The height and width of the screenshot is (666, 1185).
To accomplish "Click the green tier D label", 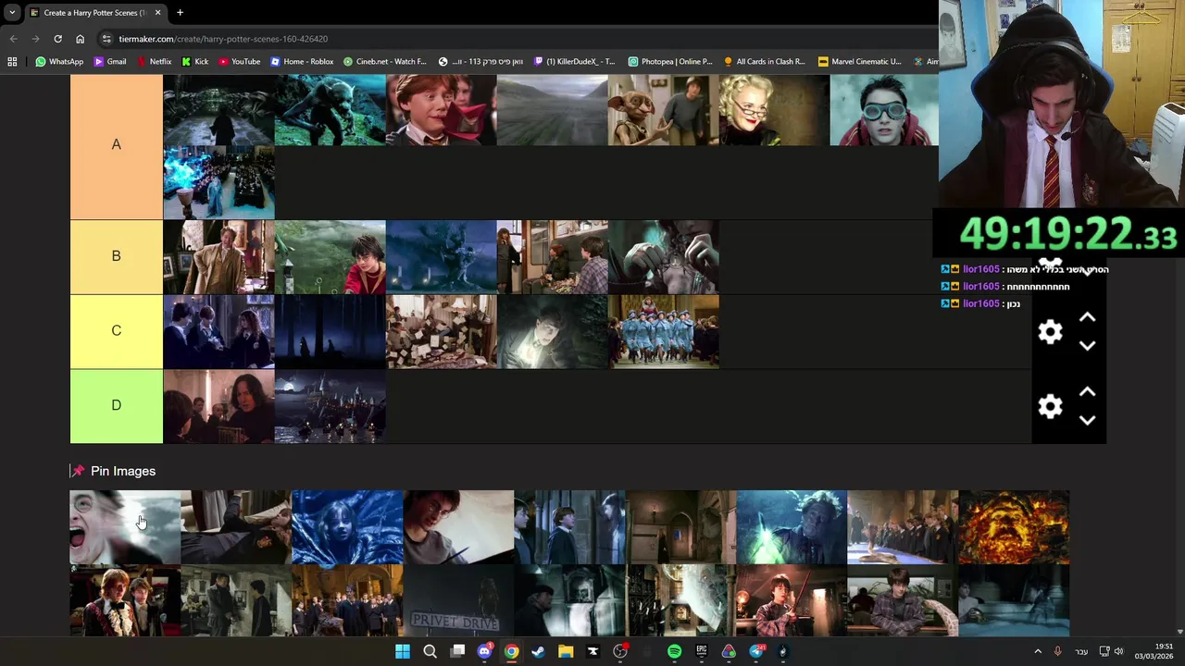I will (x=117, y=405).
